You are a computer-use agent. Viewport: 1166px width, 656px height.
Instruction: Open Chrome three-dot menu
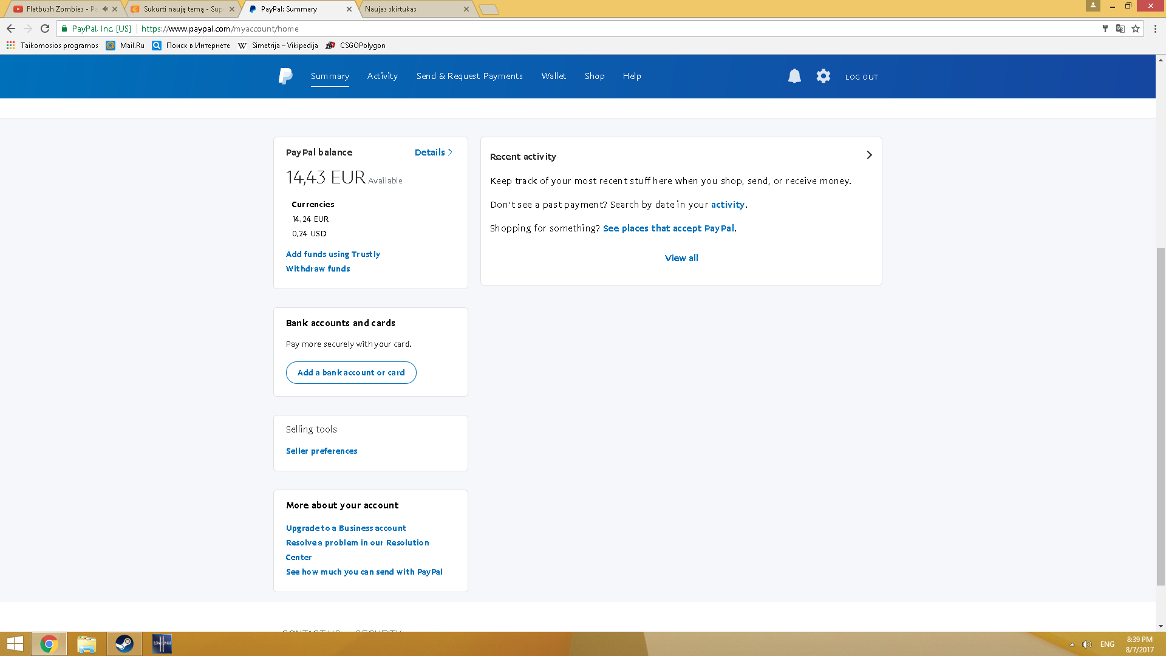1155,29
